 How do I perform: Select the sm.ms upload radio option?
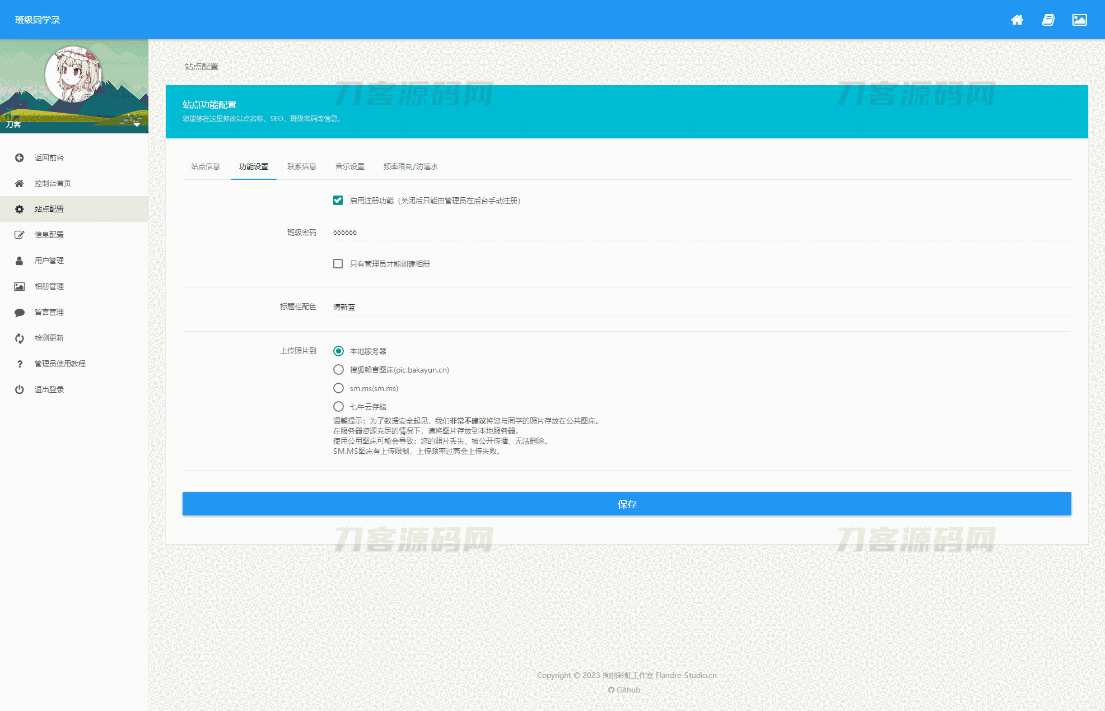(338, 388)
